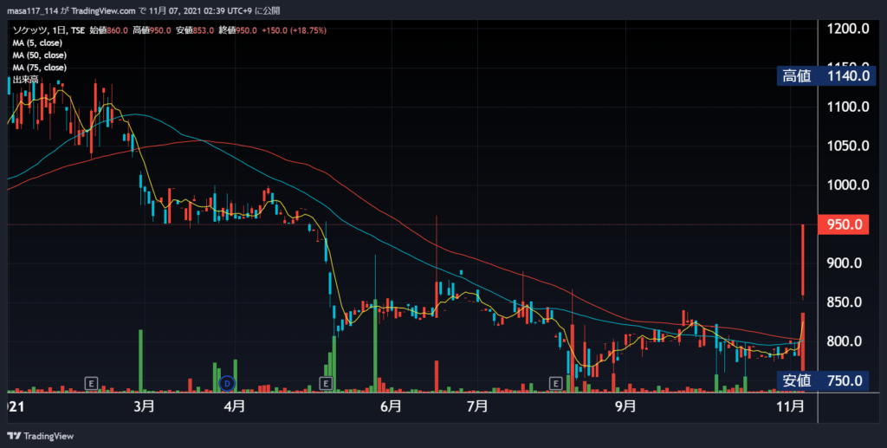Select the MA (75, close) indicator legend
Viewport: 887px width, 448px height.
tap(40, 68)
